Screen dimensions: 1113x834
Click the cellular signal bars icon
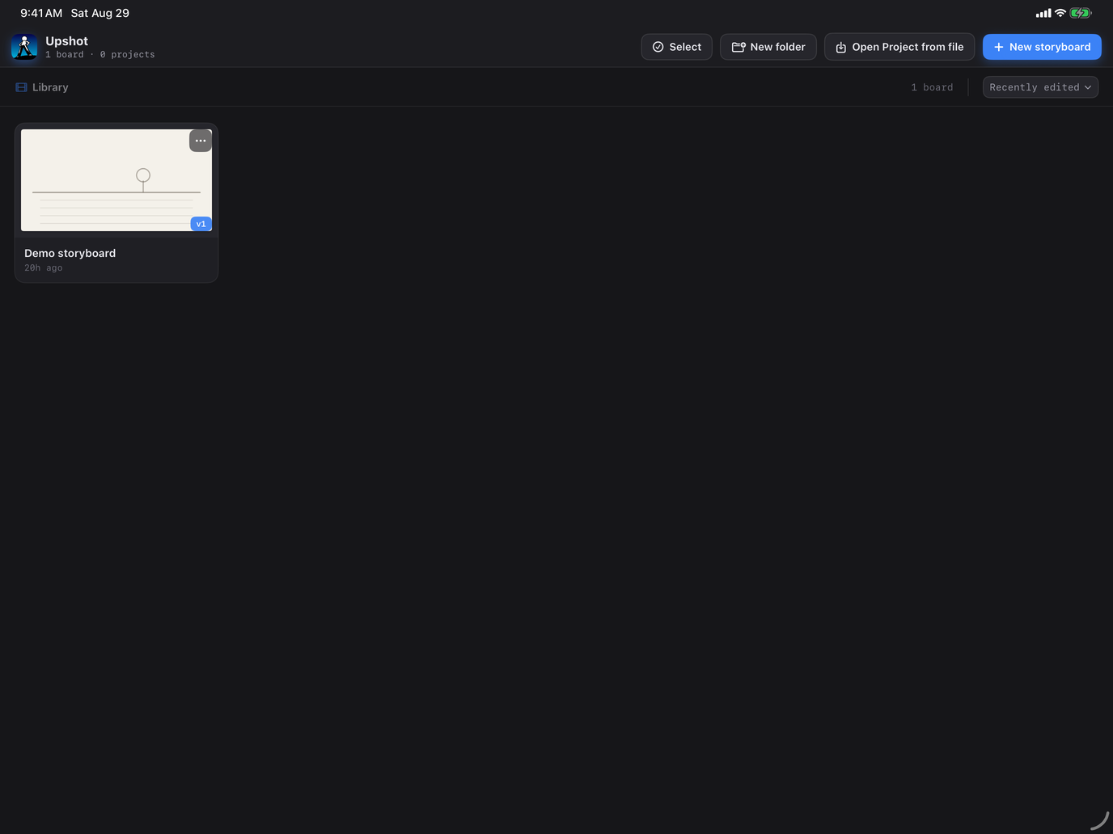coord(1043,13)
